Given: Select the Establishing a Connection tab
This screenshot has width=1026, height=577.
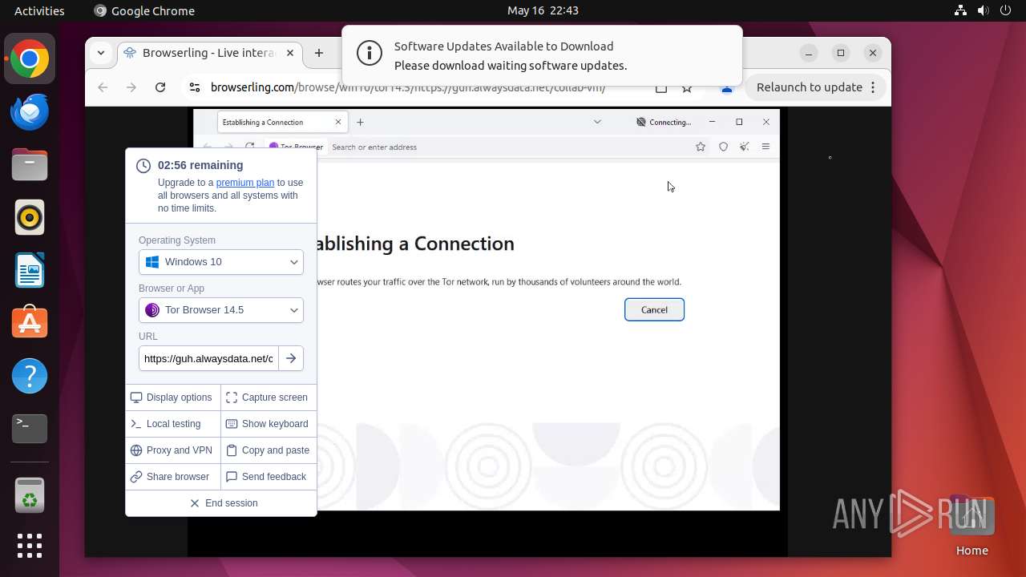Looking at the screenshot, I should click(281, 122).
